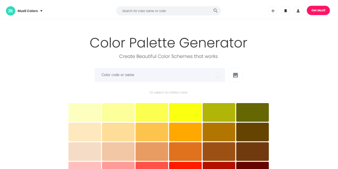
Task: Choose the vivid orange swatch
Action: tap(185, 132)
